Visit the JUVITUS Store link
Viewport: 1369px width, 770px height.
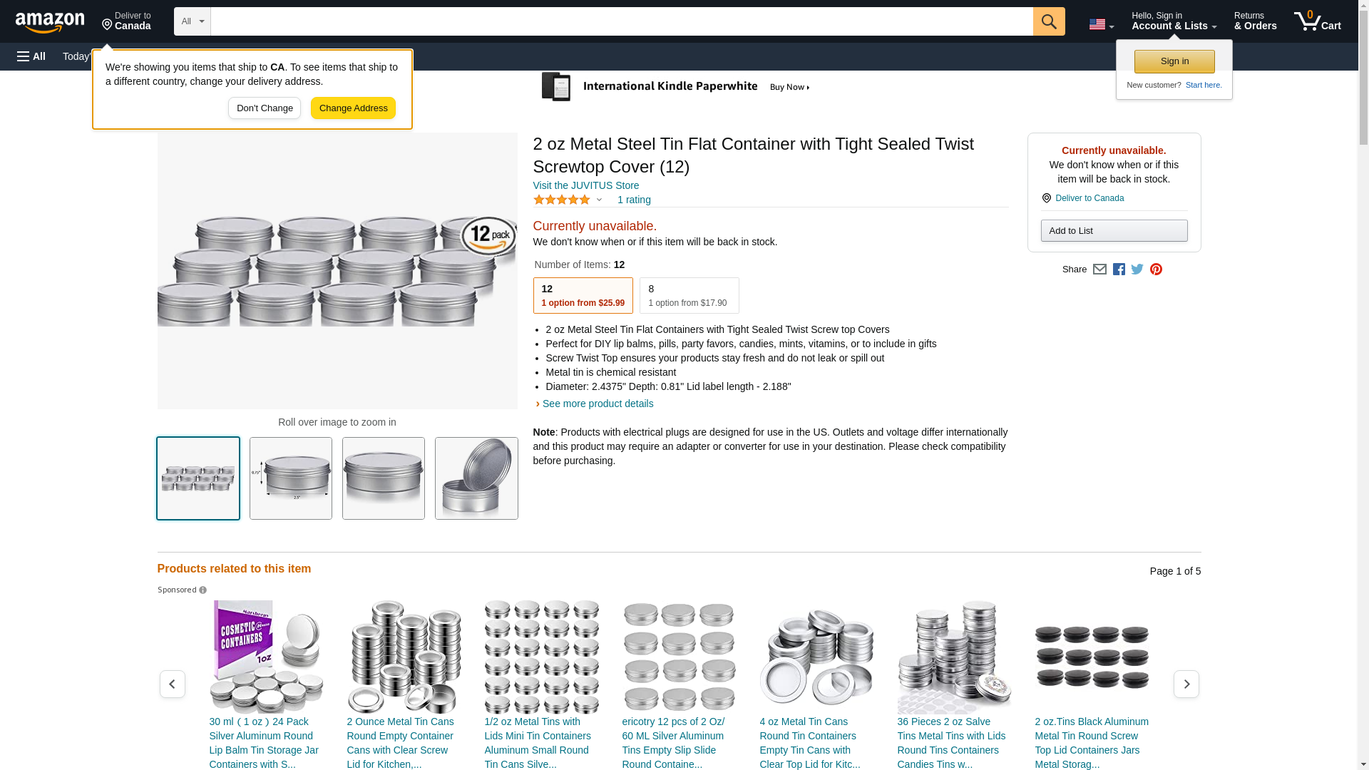586,185
